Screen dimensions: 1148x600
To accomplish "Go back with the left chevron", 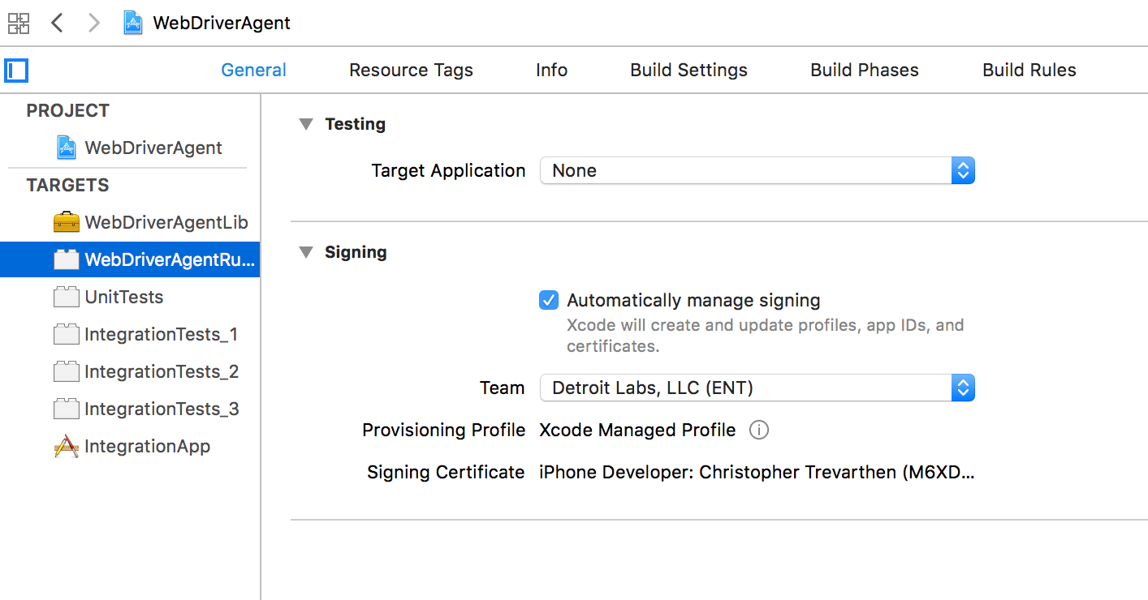I will (57, 23).
